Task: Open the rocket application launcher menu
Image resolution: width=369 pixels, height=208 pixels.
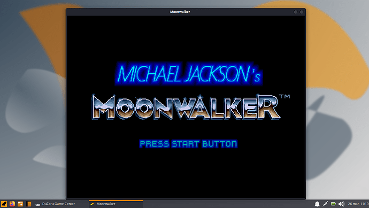Action: [x=4, y=204]
